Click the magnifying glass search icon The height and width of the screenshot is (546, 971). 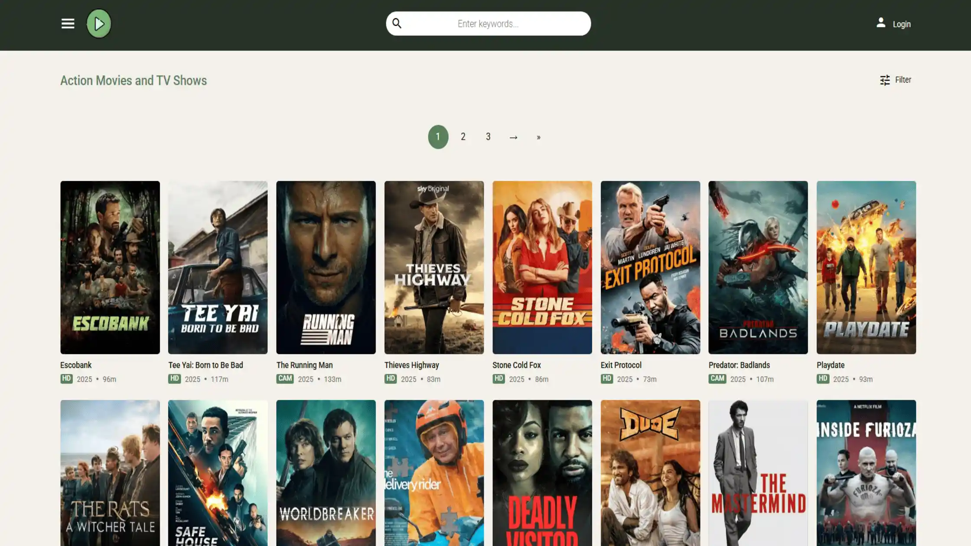click(x=396, y=23)
